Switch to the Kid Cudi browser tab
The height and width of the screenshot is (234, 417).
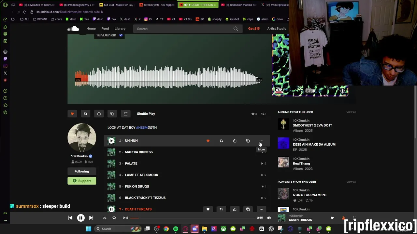click(116, 5)
